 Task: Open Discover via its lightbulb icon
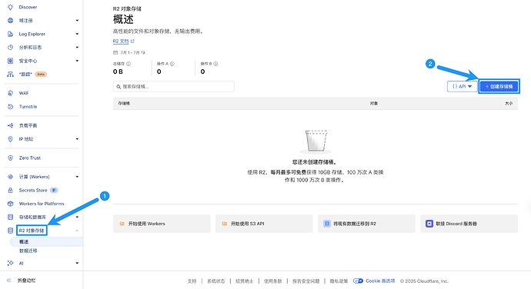tap(11, 7)
